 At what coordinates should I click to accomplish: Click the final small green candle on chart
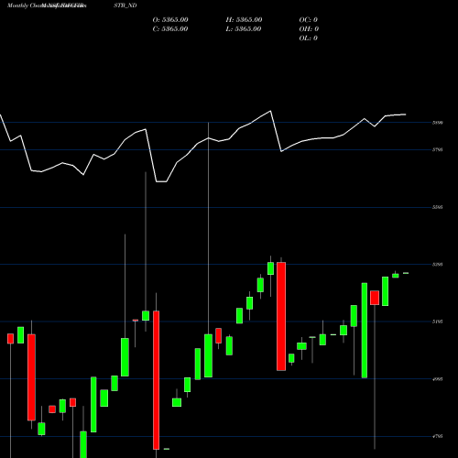click(x=406, y=273)
